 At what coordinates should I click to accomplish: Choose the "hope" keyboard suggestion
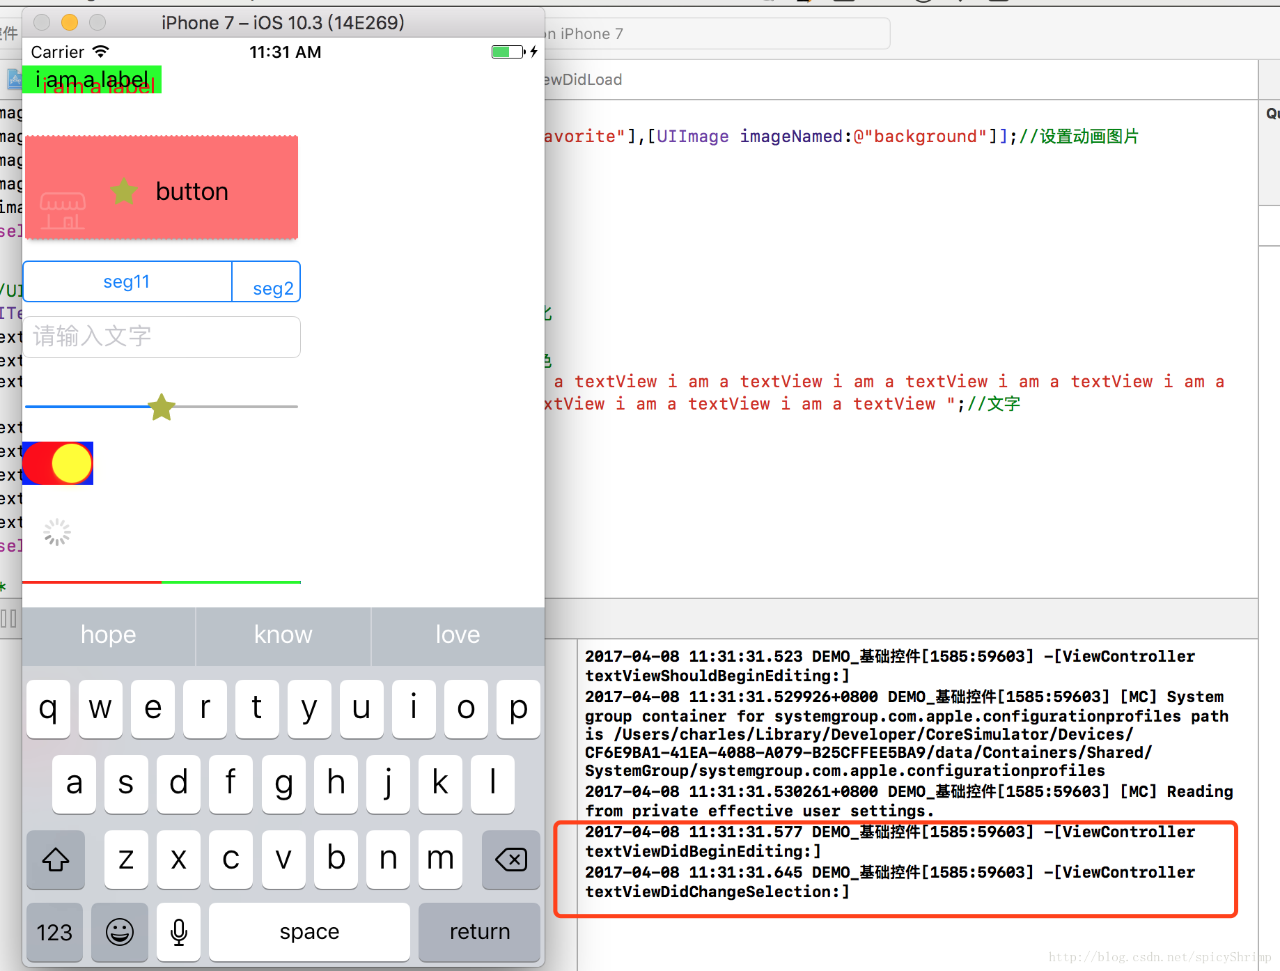pyautogui.click(x=109, y=635)
